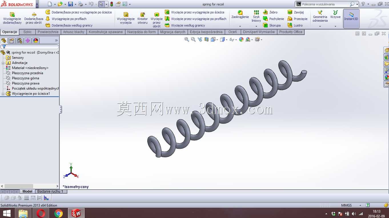389x218 pixels.
Task: Print using the printer icon
Action: [81, 4]
